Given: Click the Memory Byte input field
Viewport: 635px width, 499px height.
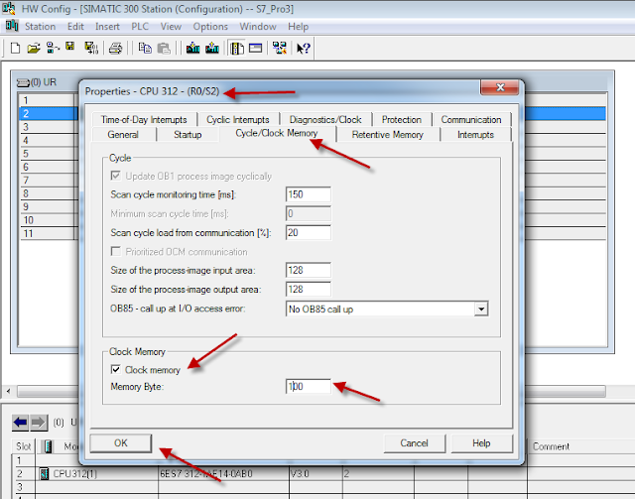Looking at the screenshot, I should pos(309,386).
